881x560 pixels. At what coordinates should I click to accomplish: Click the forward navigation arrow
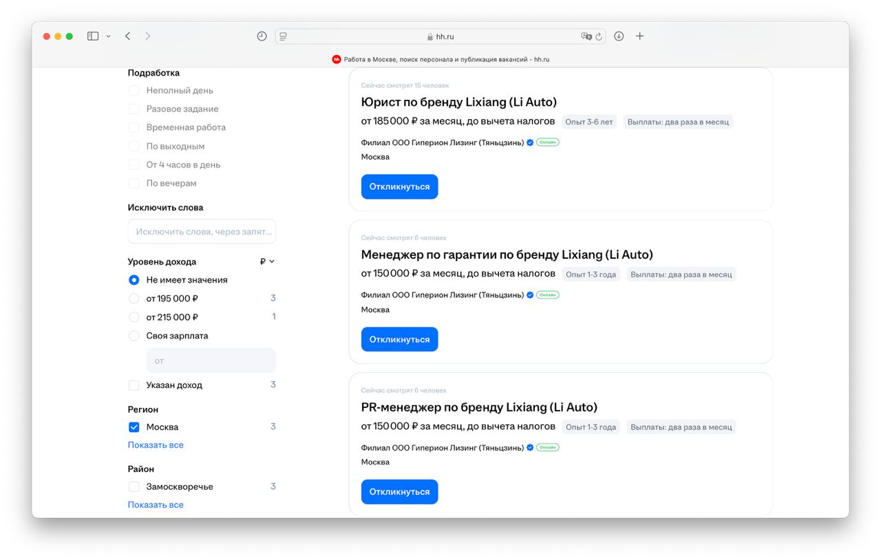tap(147, 36)
